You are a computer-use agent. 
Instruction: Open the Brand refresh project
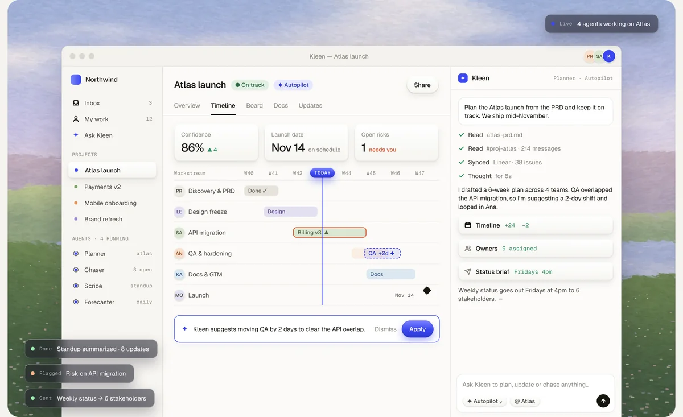(112, 219)
